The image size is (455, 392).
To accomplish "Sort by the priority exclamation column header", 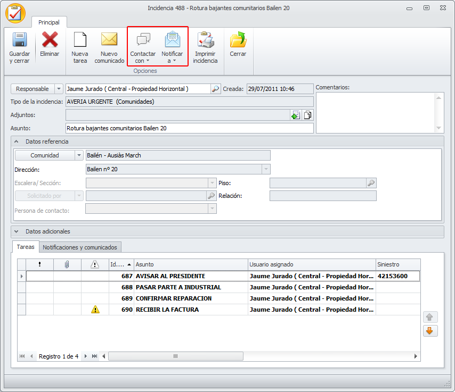I will (x=40, y=264).
